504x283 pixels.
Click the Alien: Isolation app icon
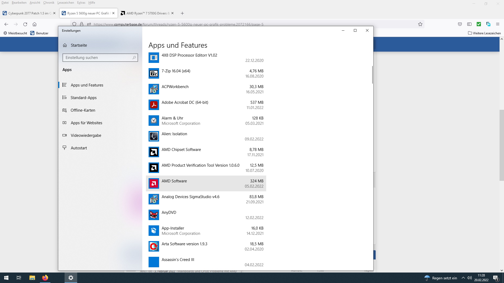coord(154,137)
